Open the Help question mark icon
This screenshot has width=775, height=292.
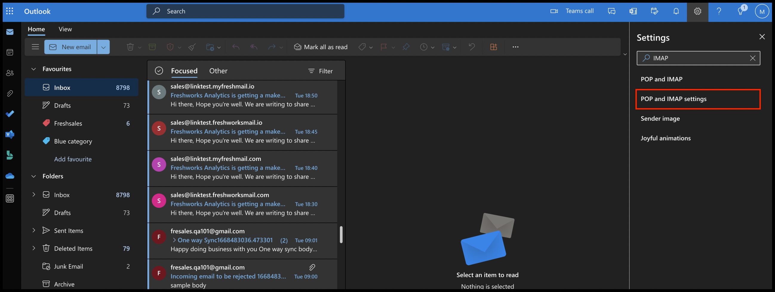click(719, 11)
